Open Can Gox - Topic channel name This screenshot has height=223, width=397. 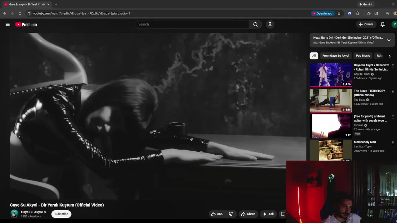363,146
